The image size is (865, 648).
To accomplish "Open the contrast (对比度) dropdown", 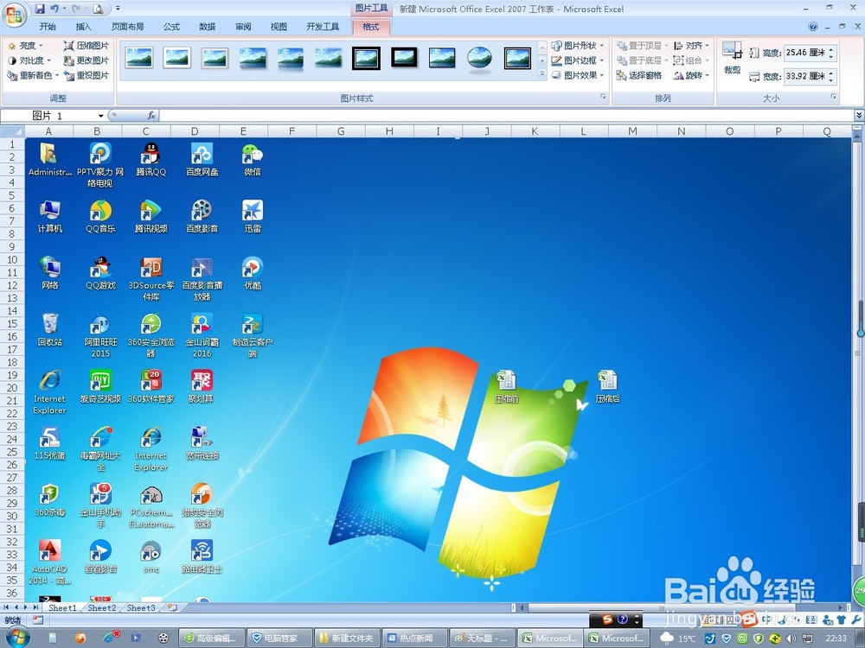I will [29, 60].
